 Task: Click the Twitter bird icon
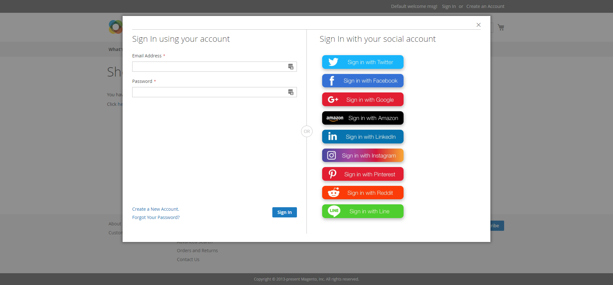[333, 62]
